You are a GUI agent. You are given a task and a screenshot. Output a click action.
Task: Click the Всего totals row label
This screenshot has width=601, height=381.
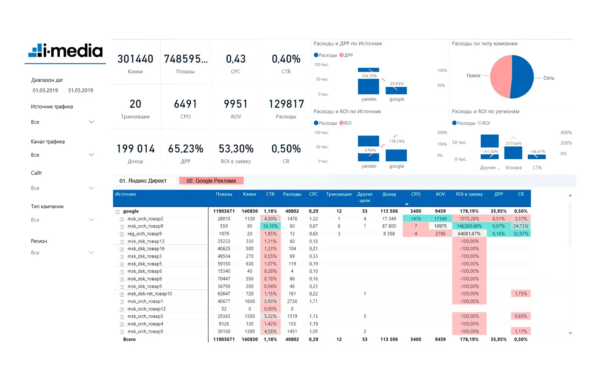pyautogui.click(x=129, y=339)
